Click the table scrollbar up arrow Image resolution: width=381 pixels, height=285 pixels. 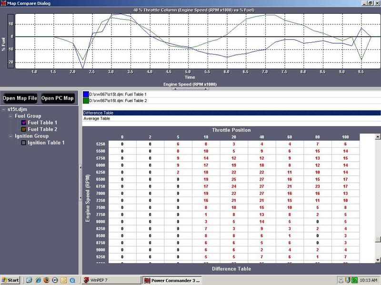tap(378, 137)
